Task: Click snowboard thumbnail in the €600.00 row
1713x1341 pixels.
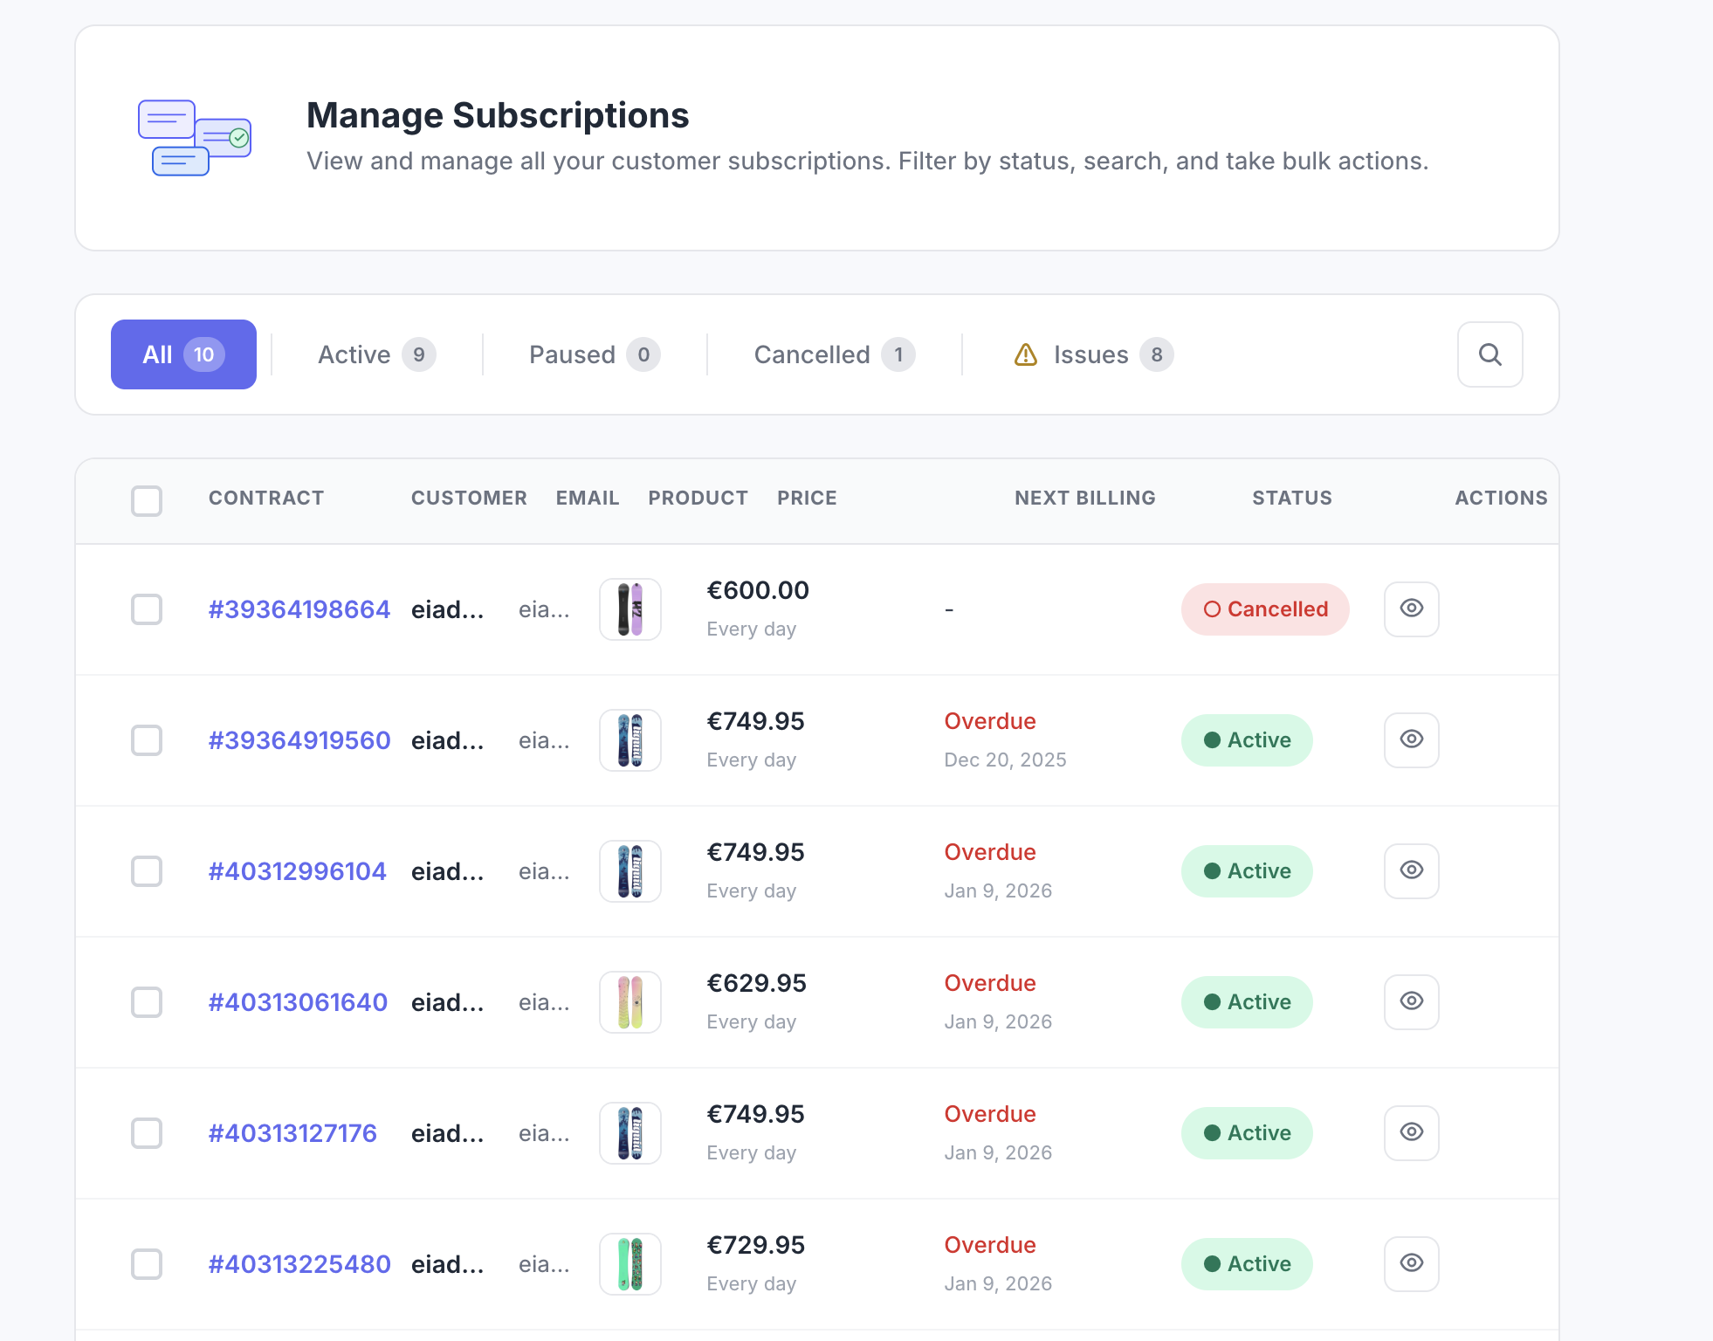Action: 630,609
